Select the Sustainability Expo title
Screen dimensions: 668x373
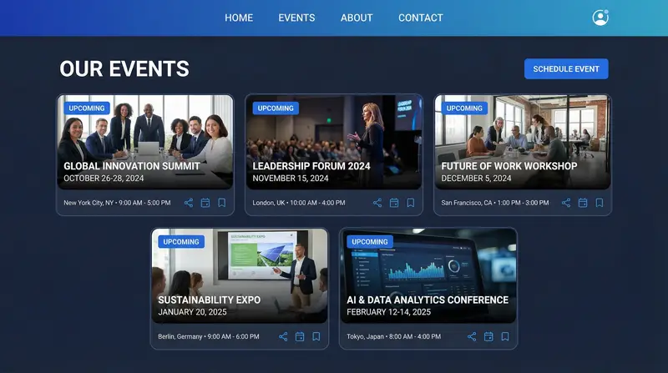[210, 300]
